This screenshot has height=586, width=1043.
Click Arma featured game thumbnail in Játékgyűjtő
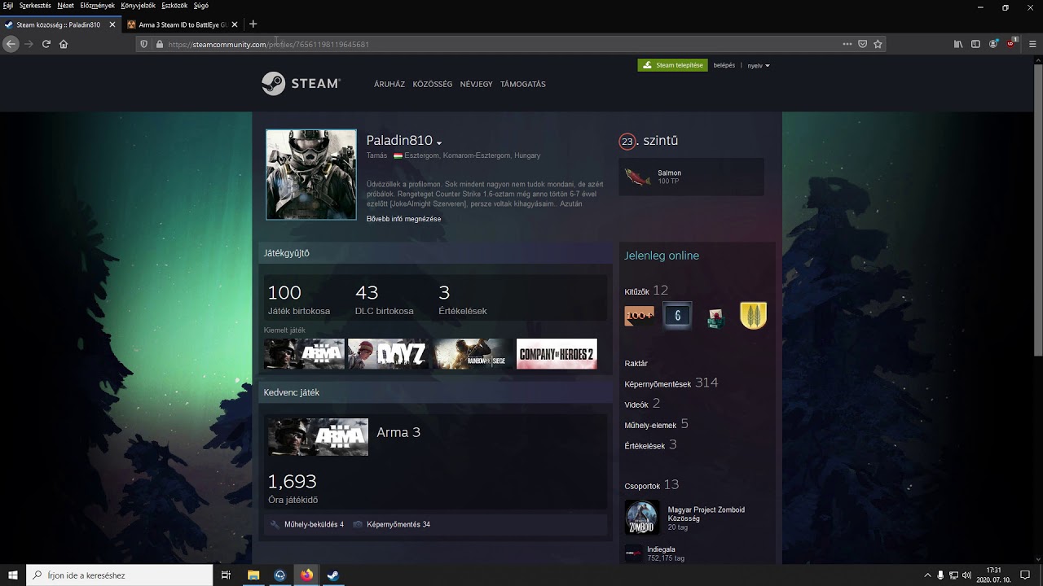(x=304, y=354)
